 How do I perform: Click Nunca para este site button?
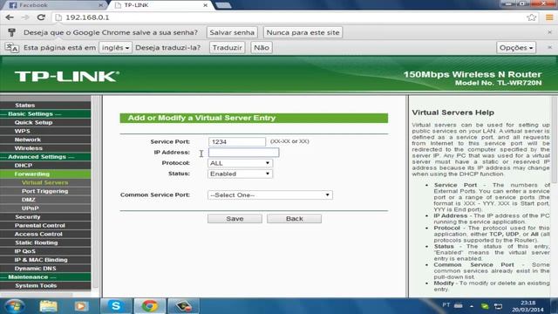tap(303, 32)
